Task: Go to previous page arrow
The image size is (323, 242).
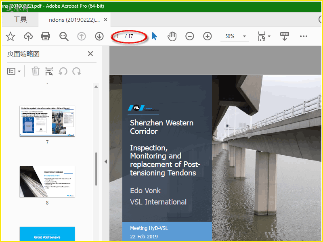Action: (82, 36)
